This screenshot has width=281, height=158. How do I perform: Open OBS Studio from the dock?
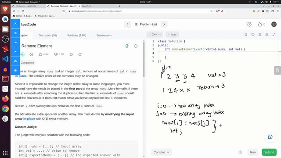pyautogui.click(x=5, y=39)
